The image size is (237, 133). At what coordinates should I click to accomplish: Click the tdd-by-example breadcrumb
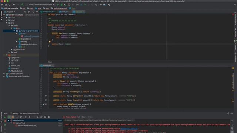[x=10, y=8]
